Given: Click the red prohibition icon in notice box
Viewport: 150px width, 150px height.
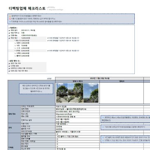Looking at the screenshot, I should [x=10, y=19].
